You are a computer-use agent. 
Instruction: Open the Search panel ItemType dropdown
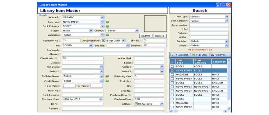pyautogui.click(x=227, y=17)
